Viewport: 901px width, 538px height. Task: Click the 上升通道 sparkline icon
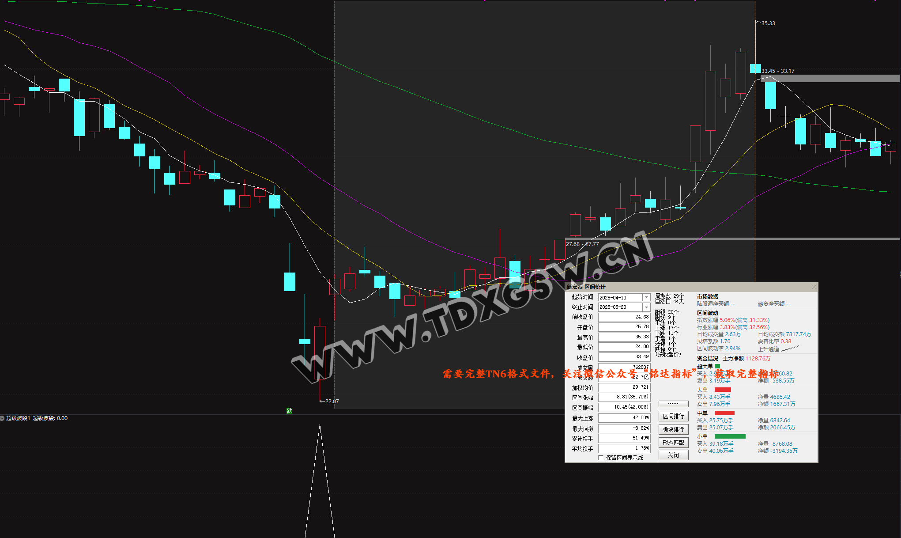[790, 349]
